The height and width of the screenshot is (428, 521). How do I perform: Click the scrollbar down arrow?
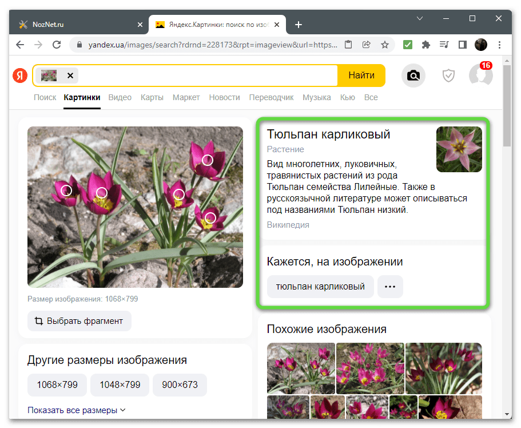[x=507, y=414]
